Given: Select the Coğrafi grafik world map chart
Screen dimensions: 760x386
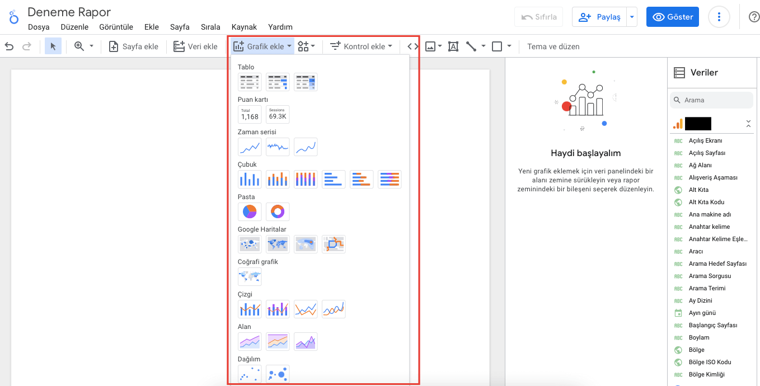Looking at the screenshot, I should (x=249, y=276).
